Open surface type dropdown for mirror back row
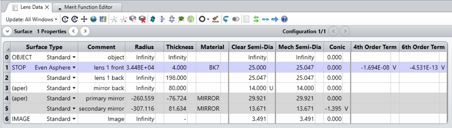 point(74,88)
